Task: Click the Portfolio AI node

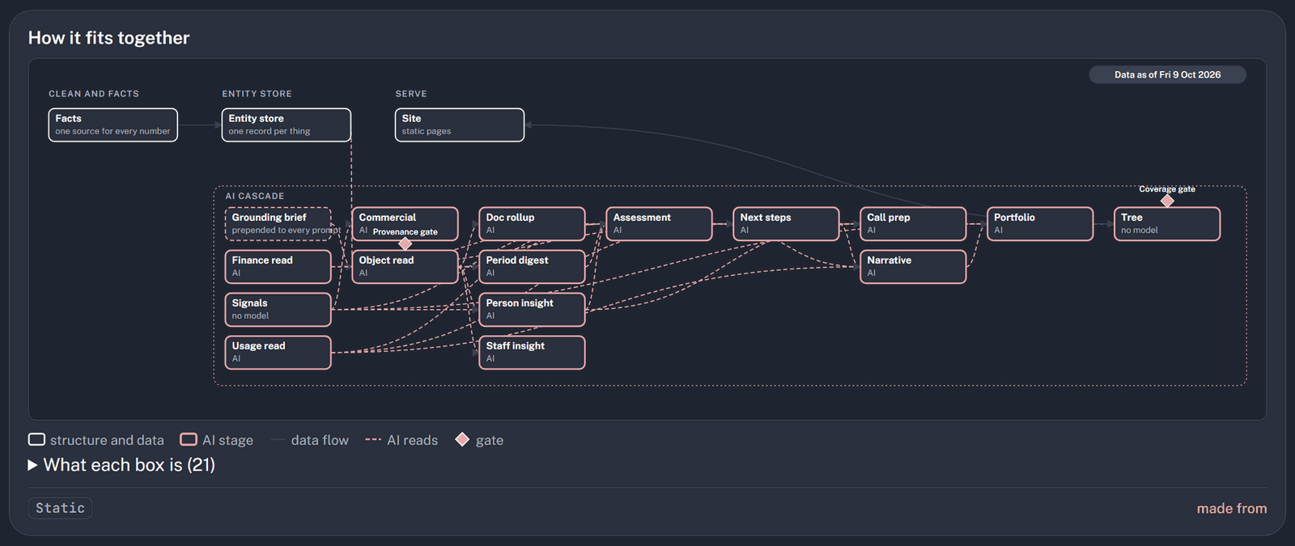Action: coord(1040,224)
